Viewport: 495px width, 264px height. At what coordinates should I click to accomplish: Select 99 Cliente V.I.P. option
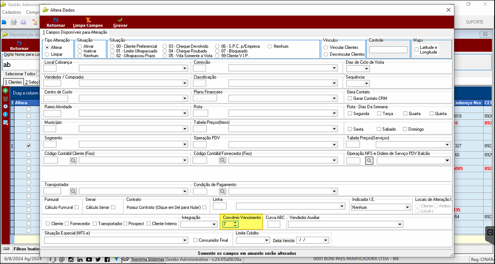tap(218, 56)
